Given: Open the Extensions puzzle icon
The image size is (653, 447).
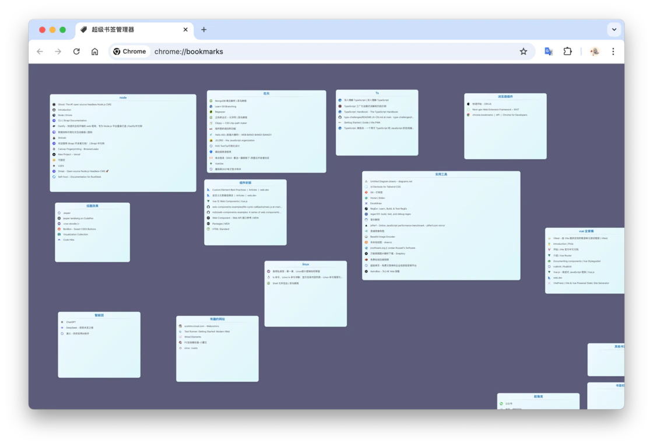Looking at the screenshot, I should click(567, 51).
